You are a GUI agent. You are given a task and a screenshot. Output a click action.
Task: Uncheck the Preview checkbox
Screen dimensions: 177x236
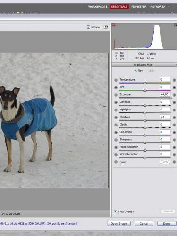(x=88, y=27)
